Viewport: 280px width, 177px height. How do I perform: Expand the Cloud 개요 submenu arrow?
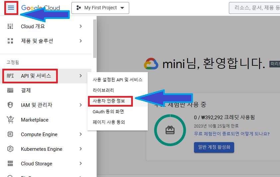81,26
